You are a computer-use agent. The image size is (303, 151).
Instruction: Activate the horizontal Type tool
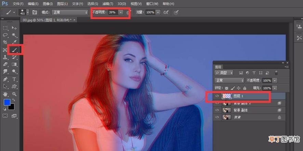pos(14,79)
